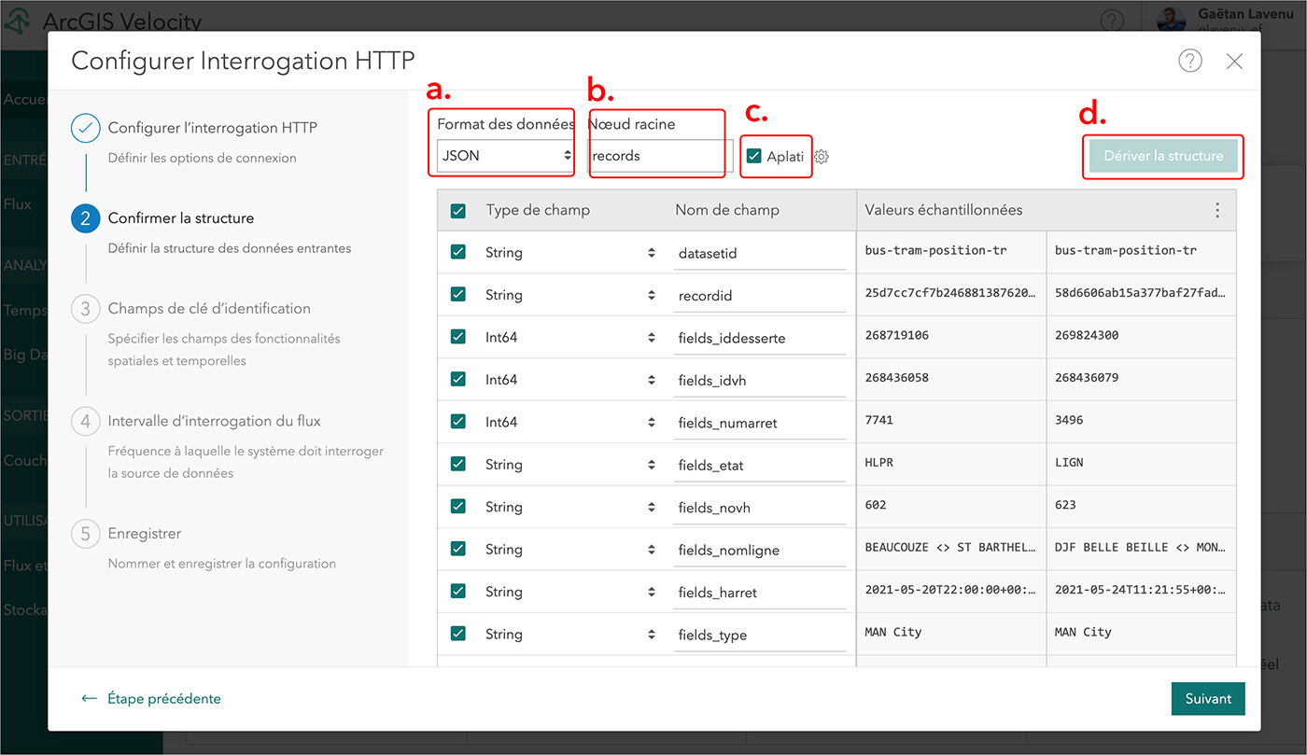
Task: Click the step 4 circle icon
Action: click(x=85, y=422)
